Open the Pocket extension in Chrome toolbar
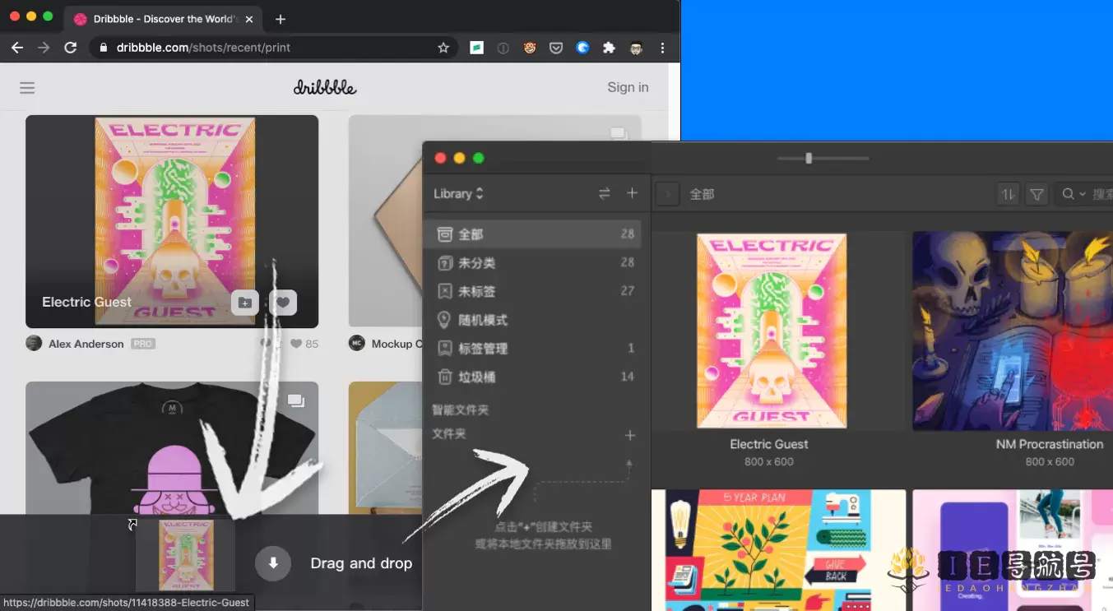The width and height of the screenshot is (1113, 611). click(556, 48)
